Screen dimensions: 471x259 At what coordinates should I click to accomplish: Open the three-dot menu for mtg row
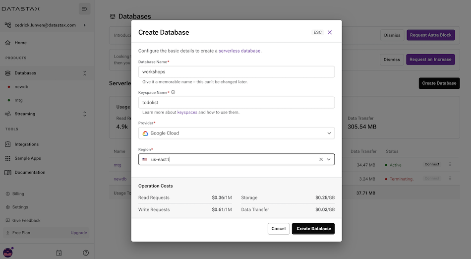(x=450, y=165)
